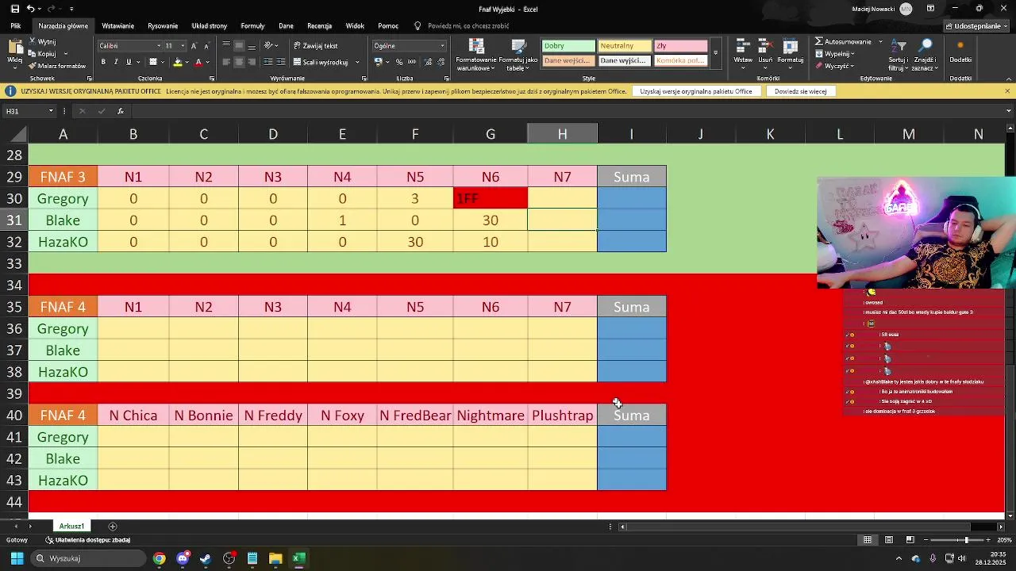The image size is (1016, 571).
Task: Expand the Scal i wyśrodkuj dropdown arrow
Action: (x=357, y=62)
